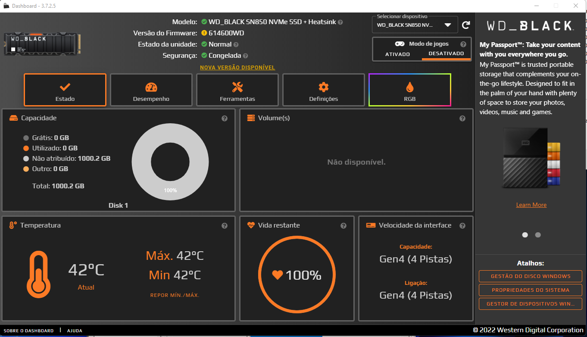Open AJUDA from the bottom bar
587x337 pixels.
(74, 331)
